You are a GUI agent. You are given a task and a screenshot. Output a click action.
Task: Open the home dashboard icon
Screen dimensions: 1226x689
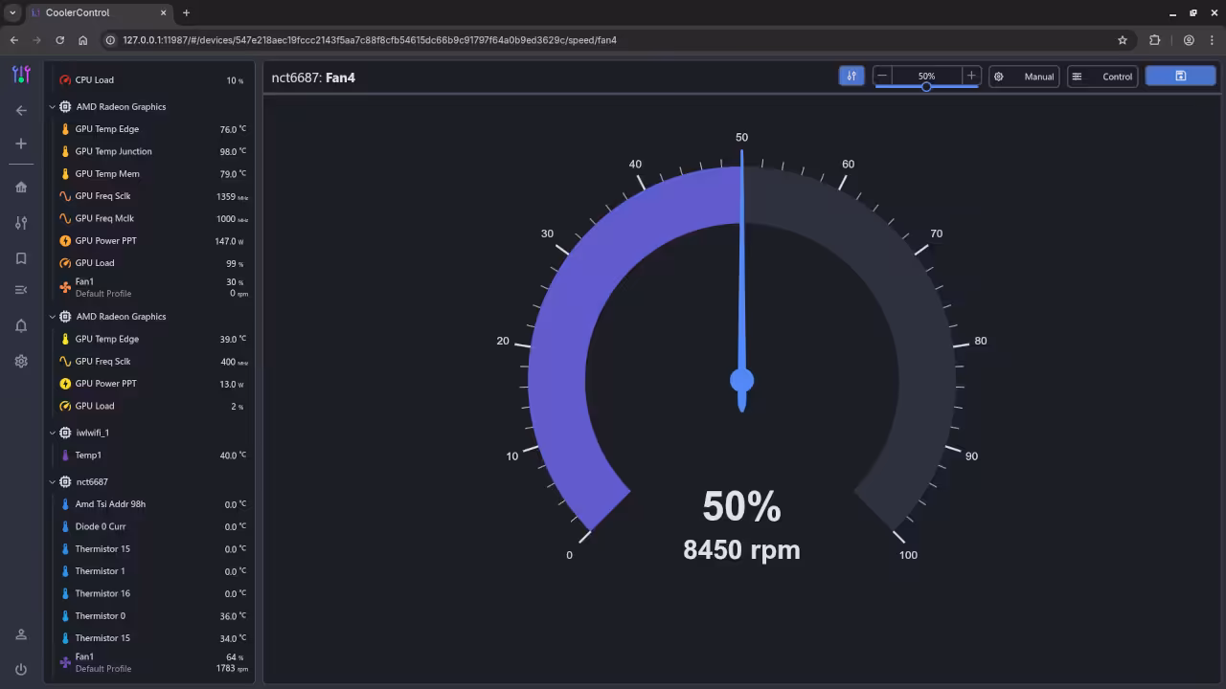pyautogui.click(x=21, y=188)
